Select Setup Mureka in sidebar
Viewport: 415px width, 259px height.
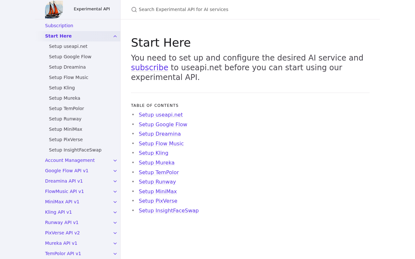tap(65, 98)
